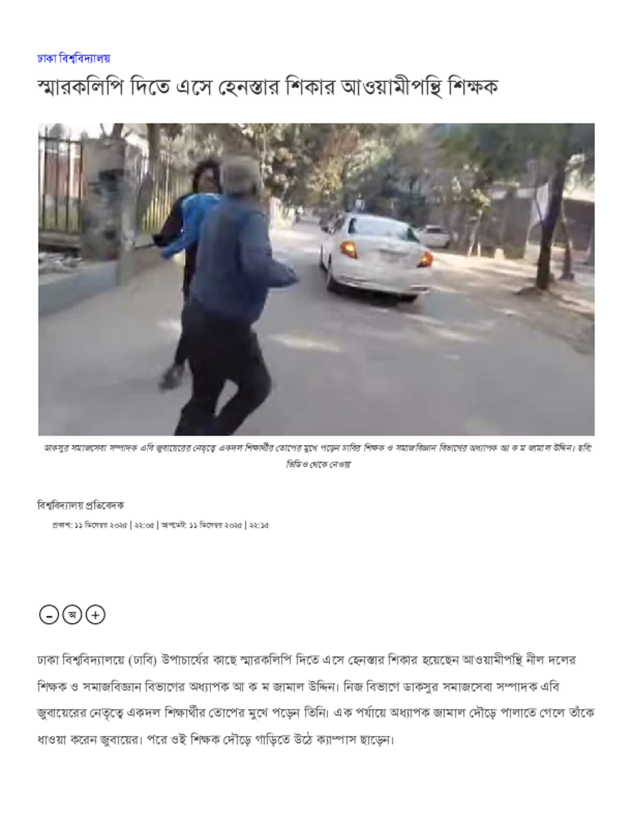Click the second line of photo caption
The width and height of the screenshot is (633, 820).
[x=318, y=464]
